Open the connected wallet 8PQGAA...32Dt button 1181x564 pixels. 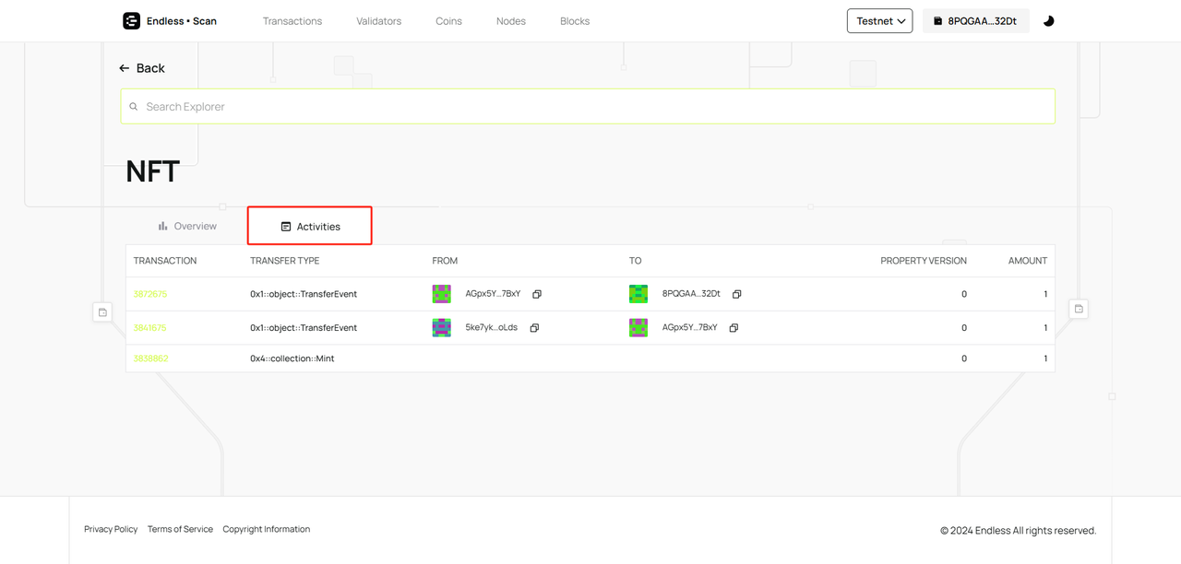[975, 21]
